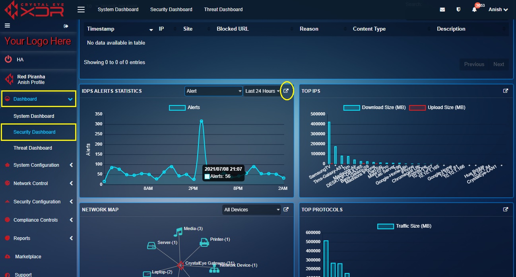Viewport: 516px width, 277px height.
Task: Toggle the Upload Size legend swatch
Action: [x=417, y=107]
